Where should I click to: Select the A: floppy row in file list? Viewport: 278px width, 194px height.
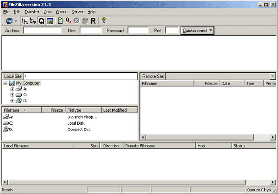pyautogui.click(x=70, y=117)
